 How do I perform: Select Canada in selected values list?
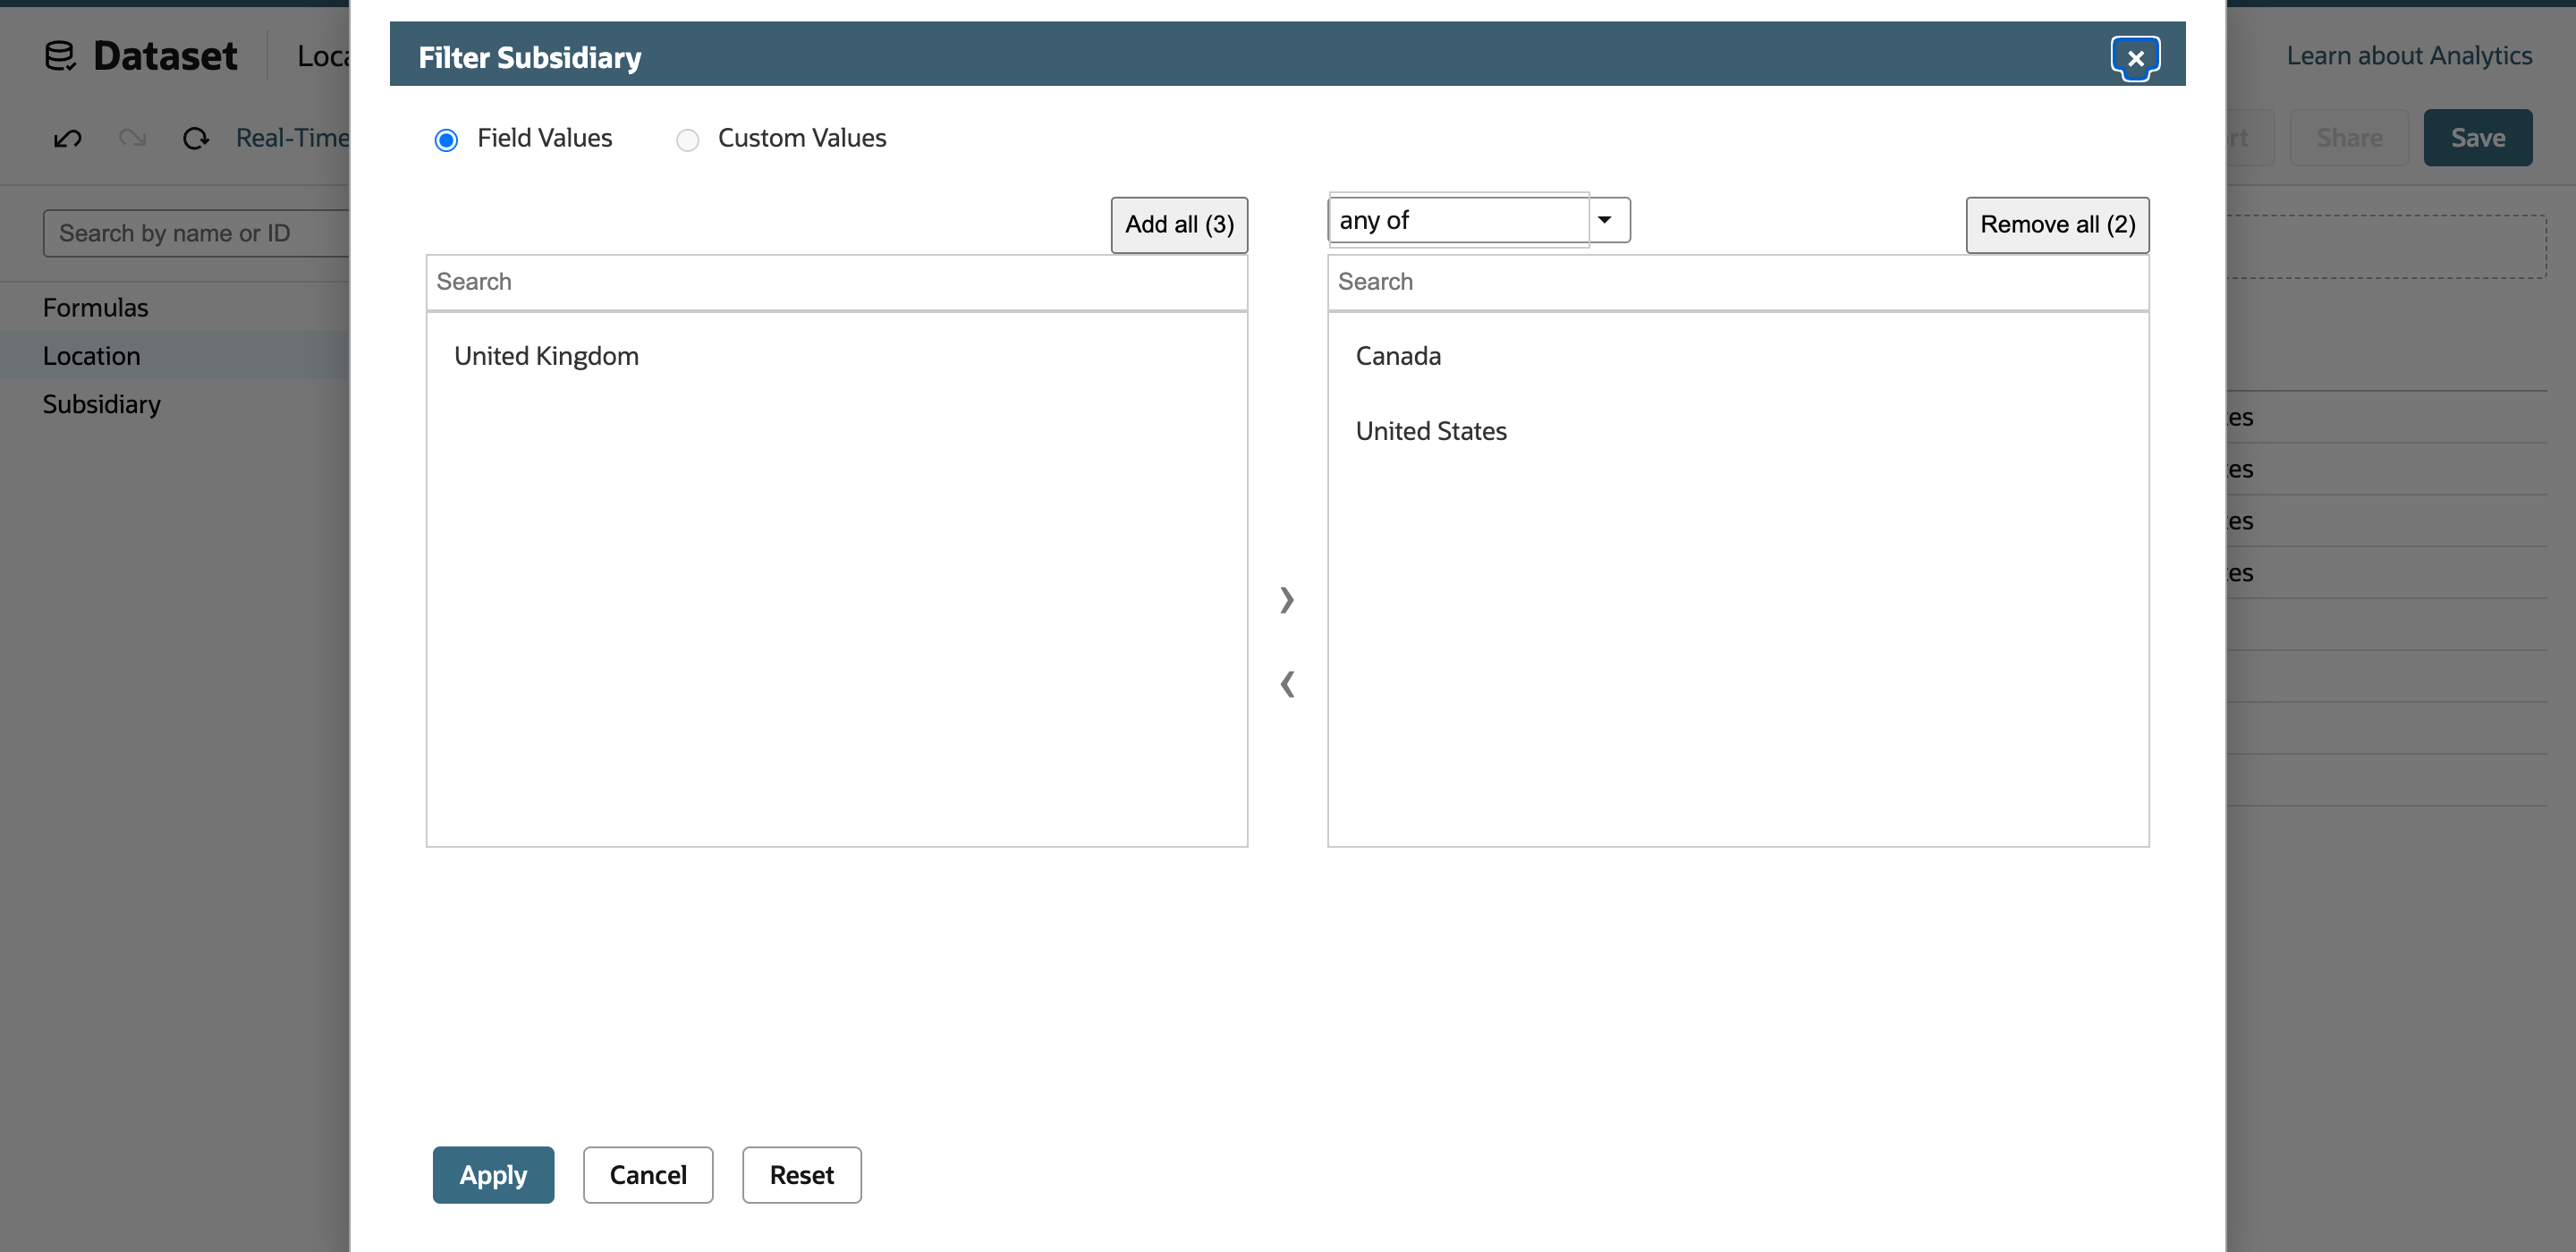(x=1398, y=356)
